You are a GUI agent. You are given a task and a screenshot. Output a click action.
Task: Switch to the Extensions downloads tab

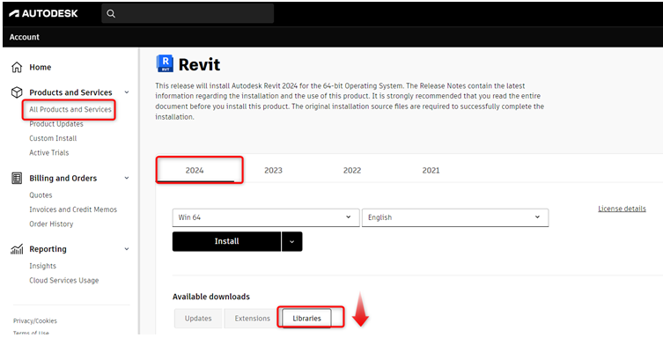coord(253,319)
